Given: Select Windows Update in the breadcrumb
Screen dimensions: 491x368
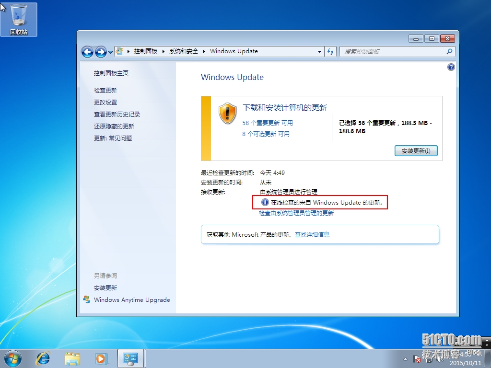Looking at the screenshot, I should point(234,51).
